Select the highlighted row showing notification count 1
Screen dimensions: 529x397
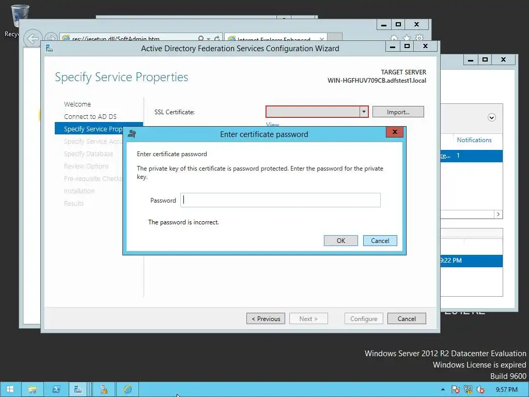click(471, 156)
